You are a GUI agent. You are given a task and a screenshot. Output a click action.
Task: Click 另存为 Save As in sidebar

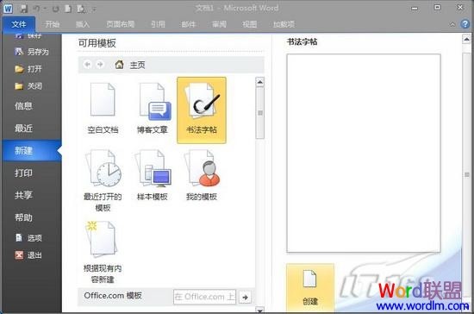click(32, 52)
